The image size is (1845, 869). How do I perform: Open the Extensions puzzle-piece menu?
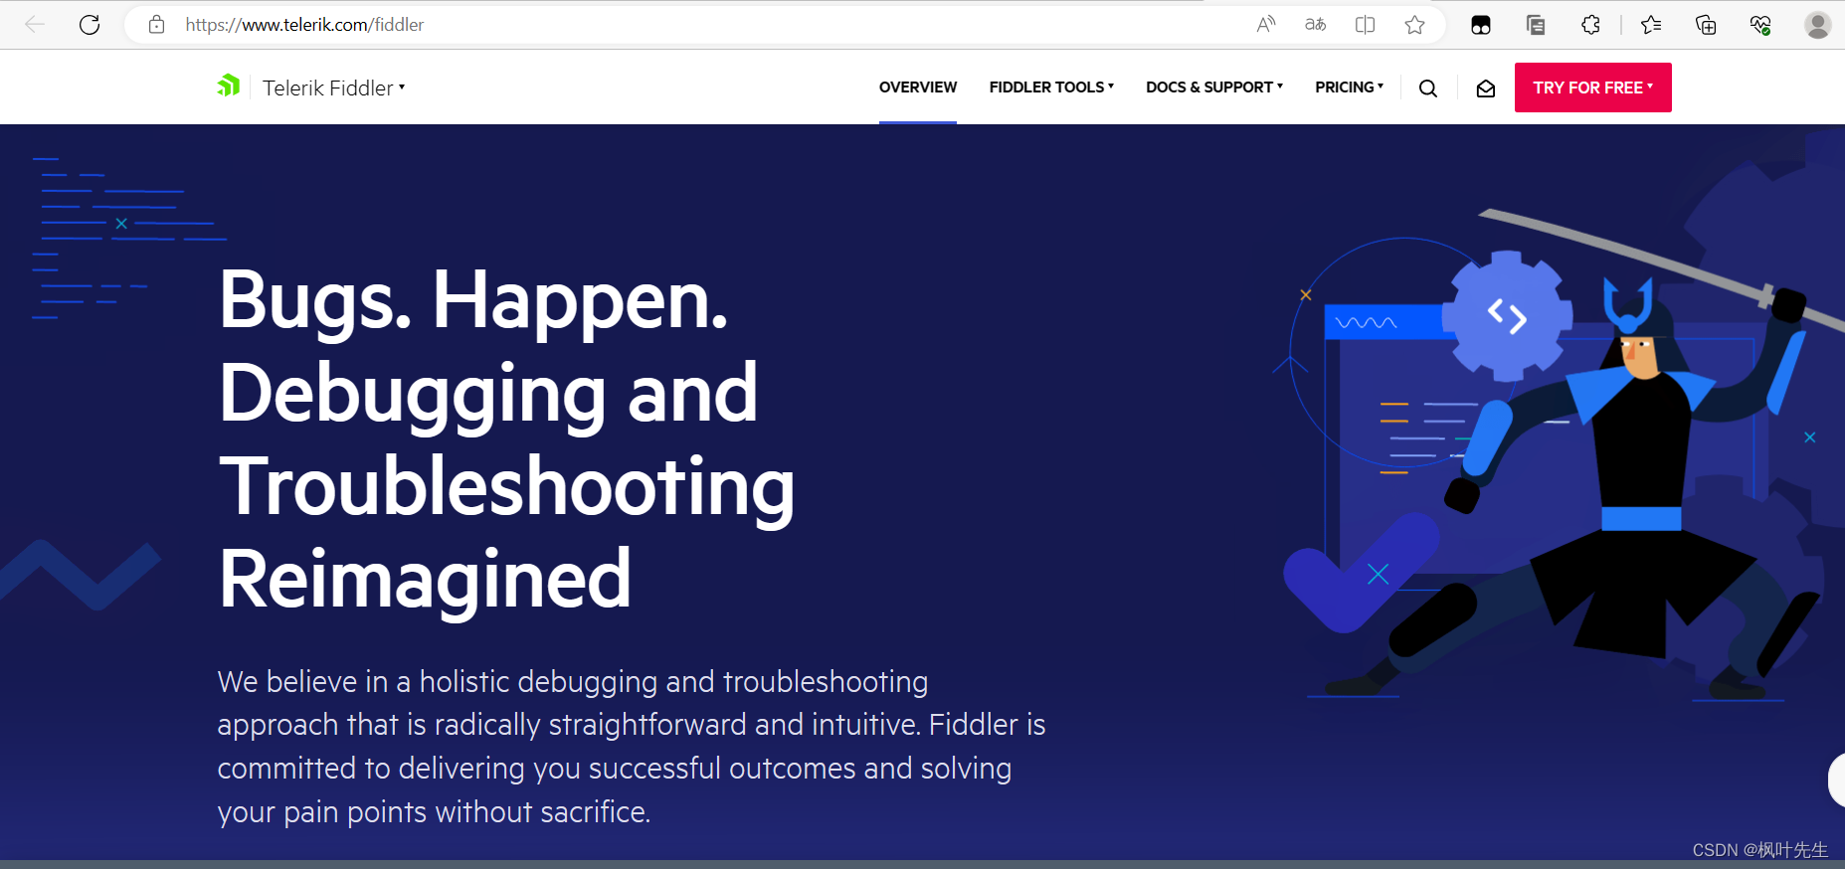(1590, 25)
